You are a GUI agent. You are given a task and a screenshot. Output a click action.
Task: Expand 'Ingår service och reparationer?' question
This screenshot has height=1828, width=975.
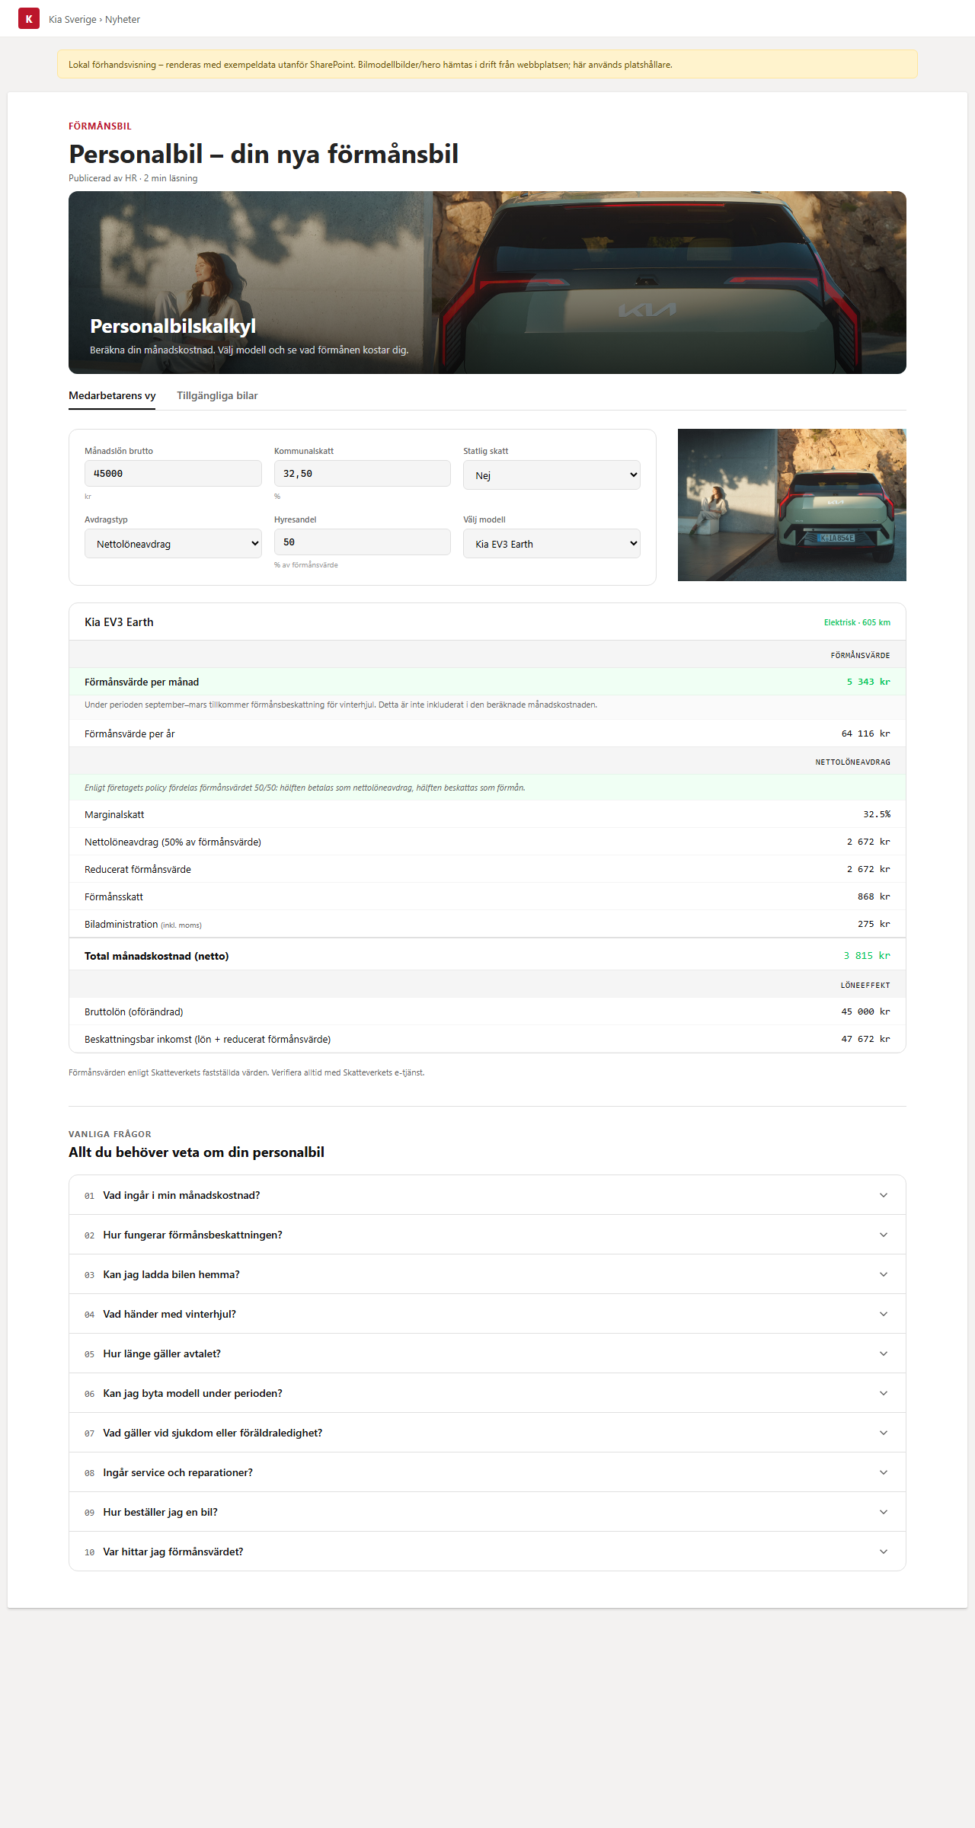[487, 1472]
